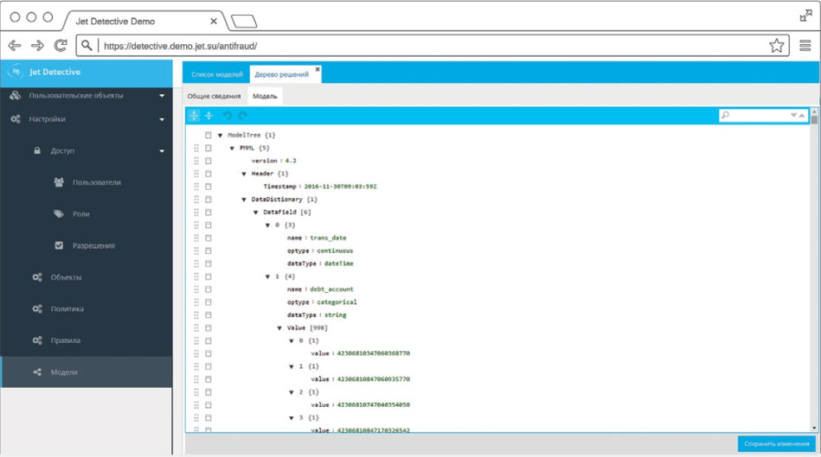This screenshot has width=821, height=457.
Task: Click the users icon beside Пользователи
Action: pos(59,182)
